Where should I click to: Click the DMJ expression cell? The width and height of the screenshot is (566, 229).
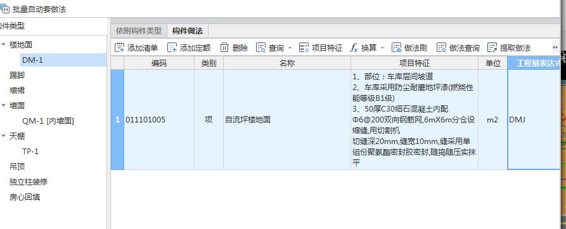tap(534, 119)
